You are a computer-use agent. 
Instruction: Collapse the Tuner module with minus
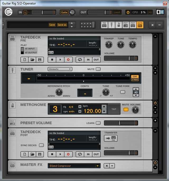[155, 68]
